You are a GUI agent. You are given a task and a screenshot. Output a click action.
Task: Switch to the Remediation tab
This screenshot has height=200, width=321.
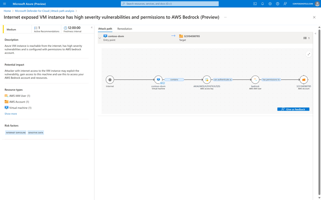tap(125, 29)
